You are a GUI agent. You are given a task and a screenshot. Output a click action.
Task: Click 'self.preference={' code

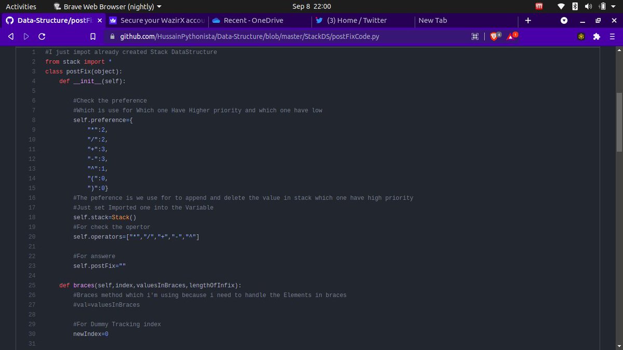pos(103,120)
